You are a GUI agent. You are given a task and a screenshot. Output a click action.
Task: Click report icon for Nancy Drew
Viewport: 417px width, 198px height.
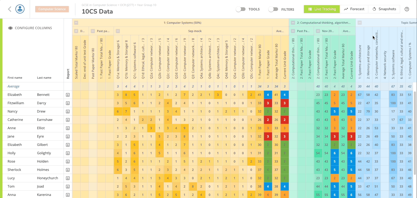point(68,112)
